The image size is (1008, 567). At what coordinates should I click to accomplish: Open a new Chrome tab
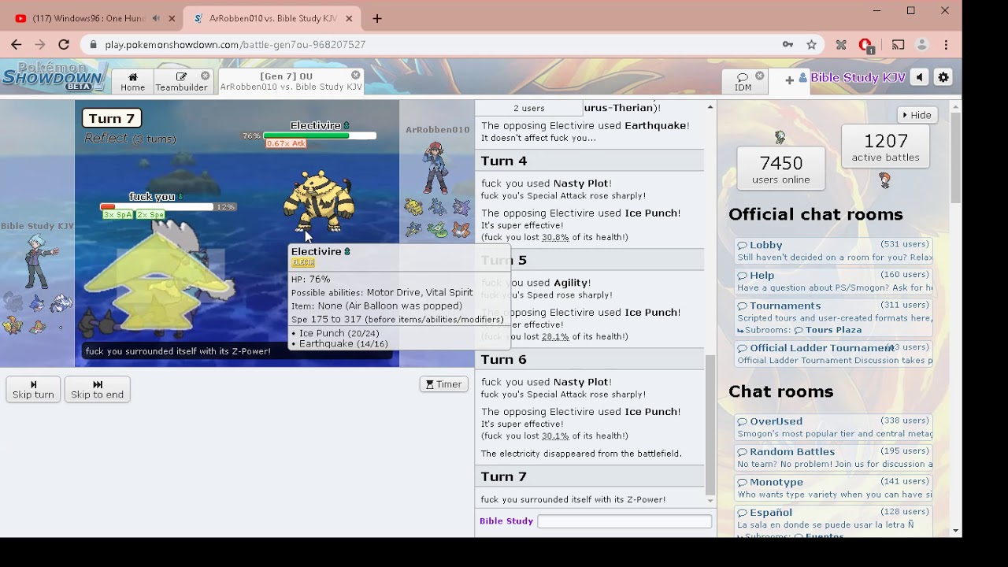[377, 18]
